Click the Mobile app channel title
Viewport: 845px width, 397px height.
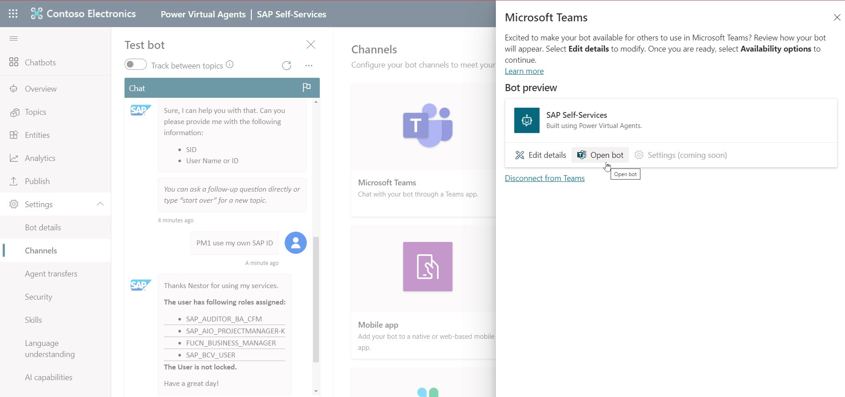[x=378, y=325]
